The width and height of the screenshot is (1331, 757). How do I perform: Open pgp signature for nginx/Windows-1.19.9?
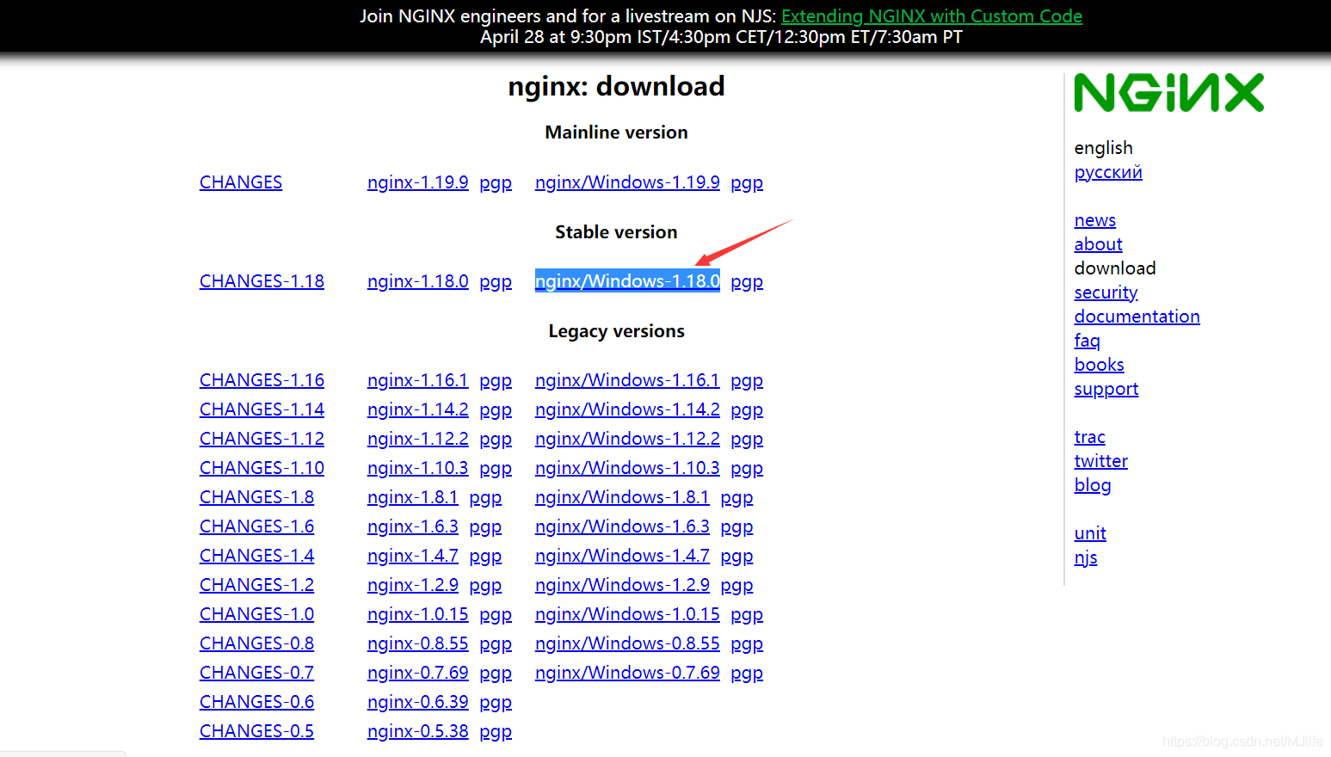point(747,183)
